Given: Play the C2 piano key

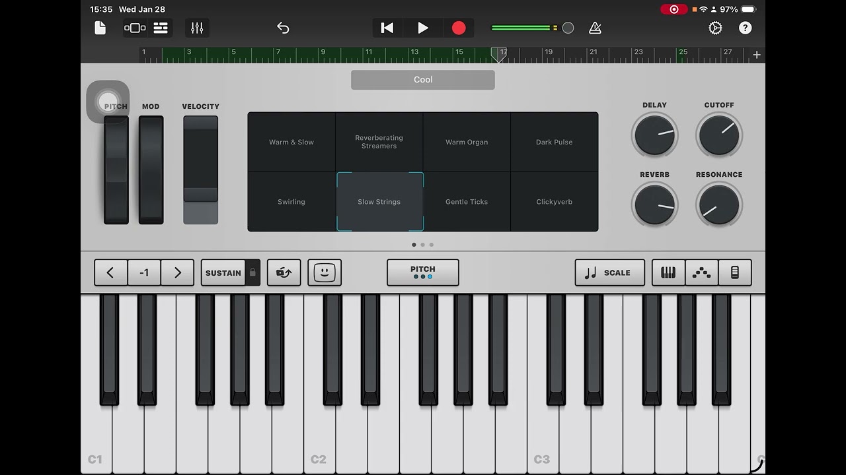Looking at the screenshot, I should coord(319,435).
